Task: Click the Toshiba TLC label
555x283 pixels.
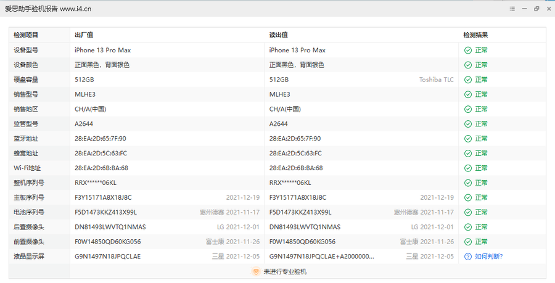Action: pyautogui.click(x=436, y=80)
